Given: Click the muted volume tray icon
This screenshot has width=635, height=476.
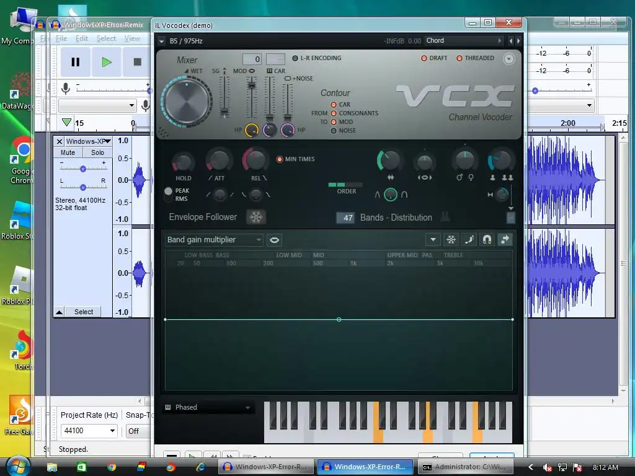Looking at the screenshot, I should [x=547, y=467].
